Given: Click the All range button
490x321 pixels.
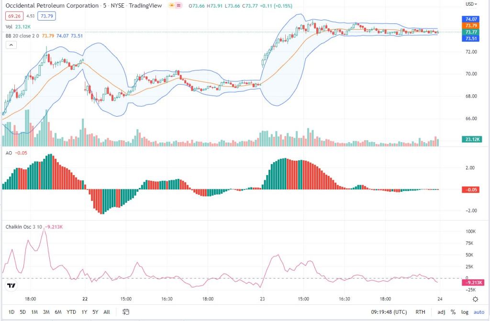Looking at the screenshot, I should 106,311.
